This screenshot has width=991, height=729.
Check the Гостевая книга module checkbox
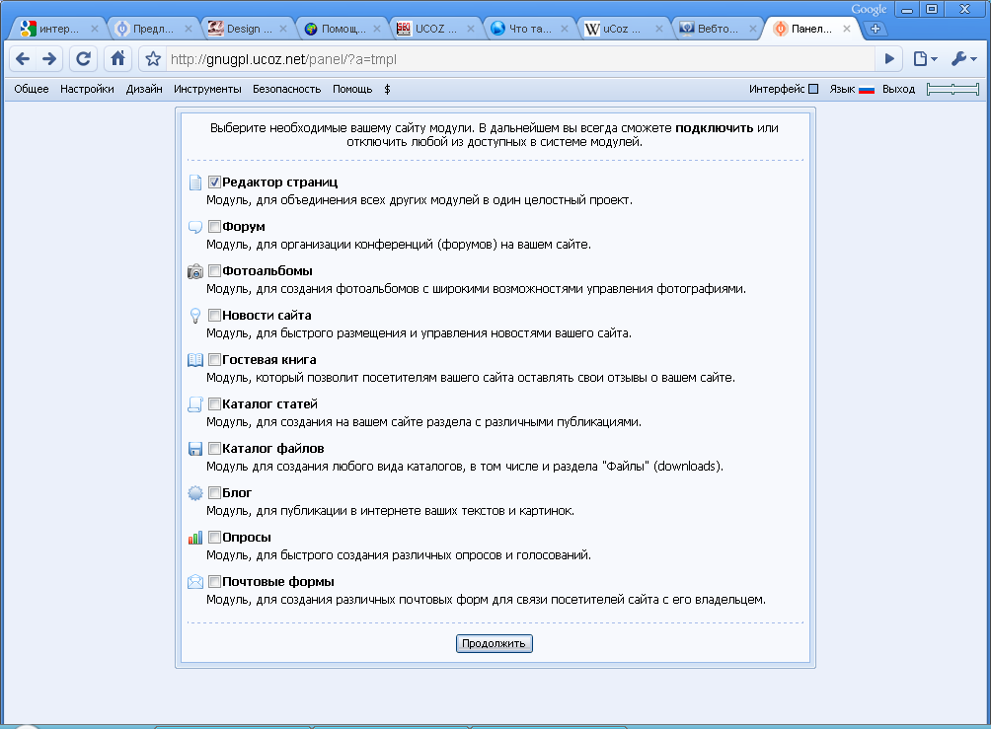[214, 360]
